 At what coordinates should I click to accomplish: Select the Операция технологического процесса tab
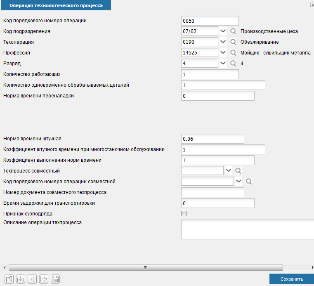tap(56, 5)
